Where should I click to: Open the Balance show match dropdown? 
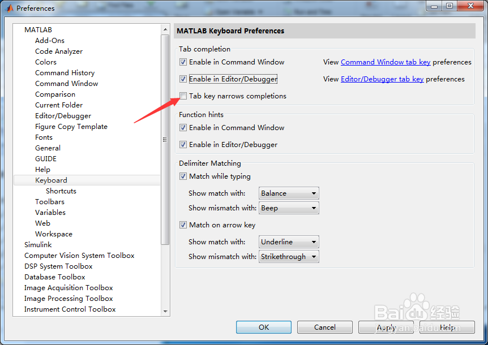(x=289, y=193)
